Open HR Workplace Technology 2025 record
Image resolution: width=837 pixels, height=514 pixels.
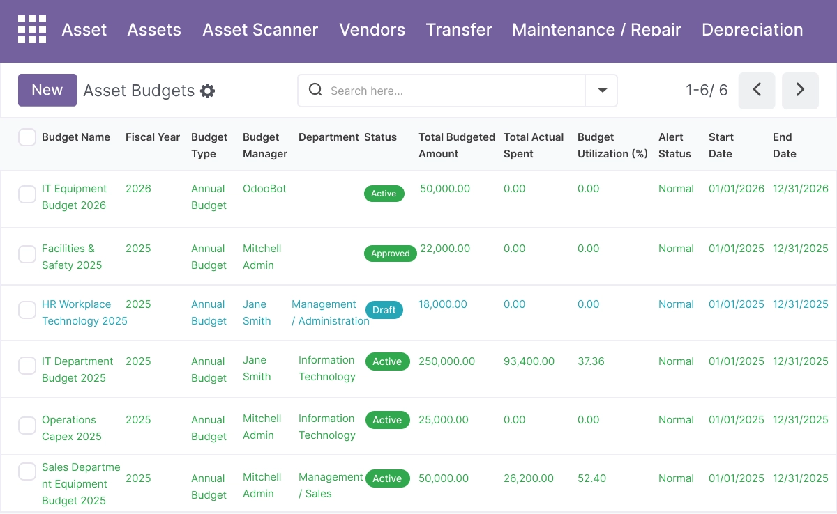(84, 313)
